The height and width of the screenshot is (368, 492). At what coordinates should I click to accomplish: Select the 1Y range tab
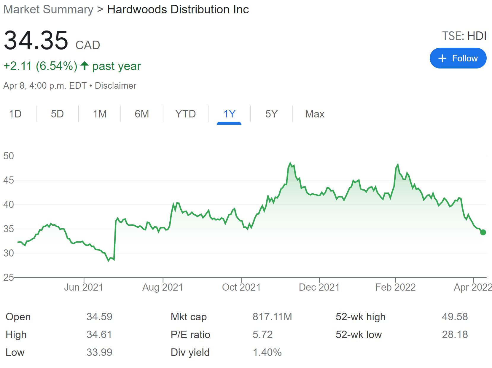(x=229, y=114)
